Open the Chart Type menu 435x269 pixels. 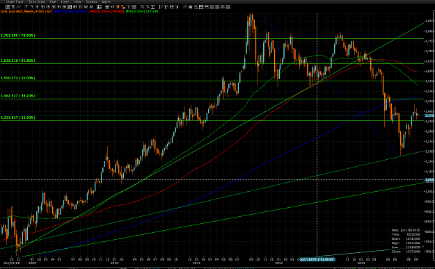pyautogui.click(x=15, y=1)
